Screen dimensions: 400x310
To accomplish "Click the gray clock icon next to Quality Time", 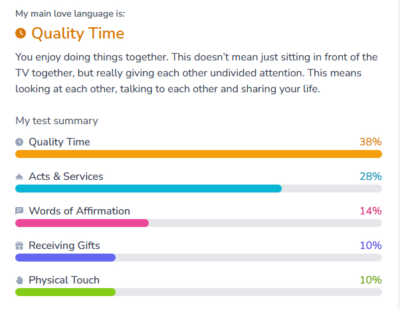I will [x=19, y=142].
